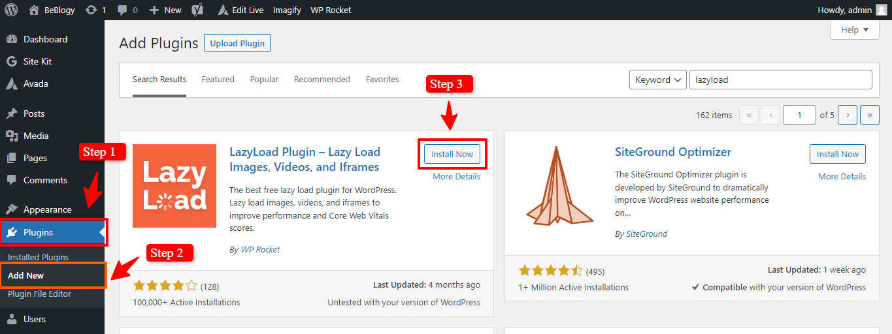892x334 pixels.
Task: Open Plugin File Editor submenu item
Action: (x=39, y=294)
